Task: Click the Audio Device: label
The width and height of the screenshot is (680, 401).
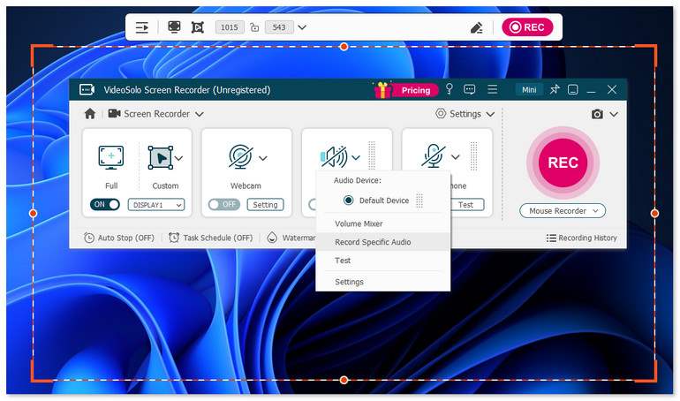Action: pos(358,180)
